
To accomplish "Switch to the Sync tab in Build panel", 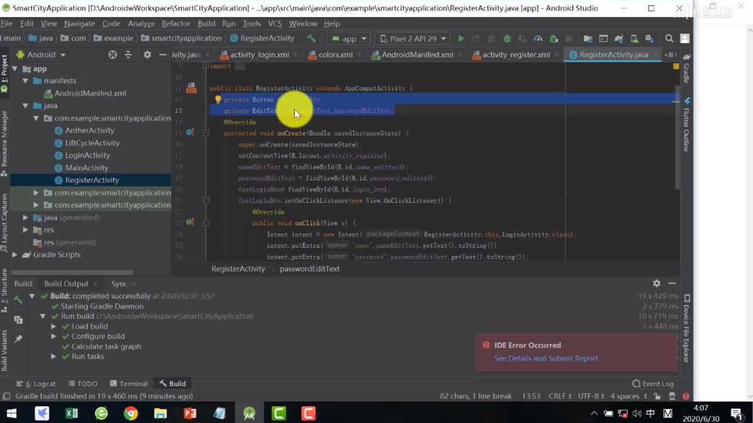I will 119,284.
